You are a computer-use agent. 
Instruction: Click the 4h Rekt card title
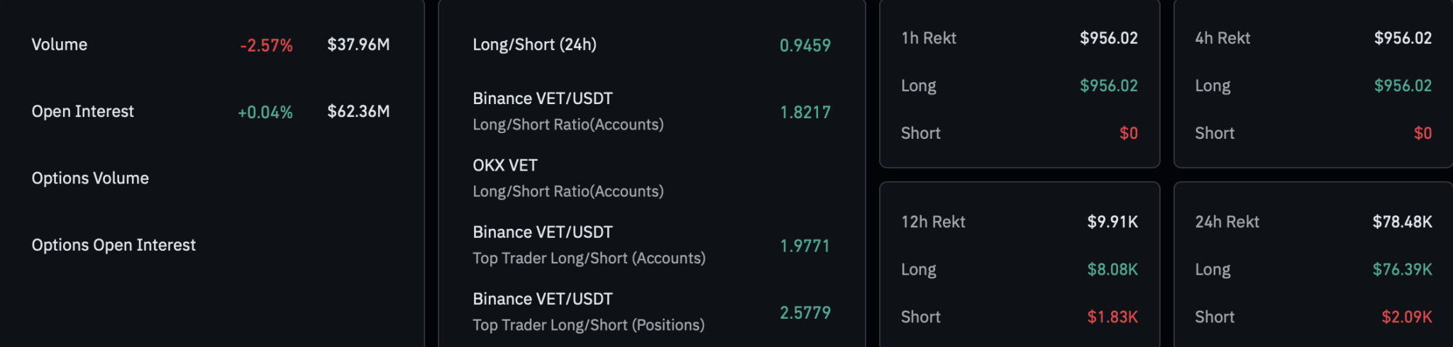pyautogui.click(x=1222, y=38)
